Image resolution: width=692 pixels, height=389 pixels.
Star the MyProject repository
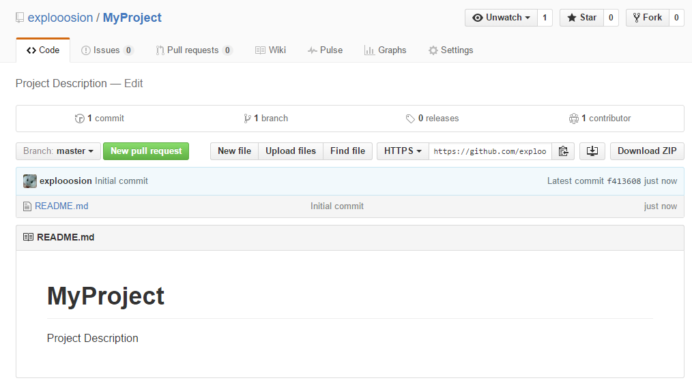(581, 18)
